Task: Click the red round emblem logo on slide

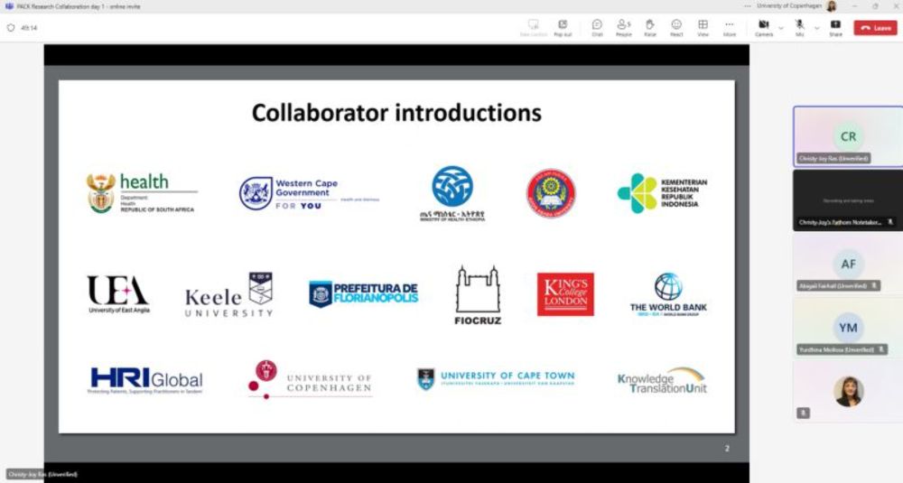Action: point(551,193)
